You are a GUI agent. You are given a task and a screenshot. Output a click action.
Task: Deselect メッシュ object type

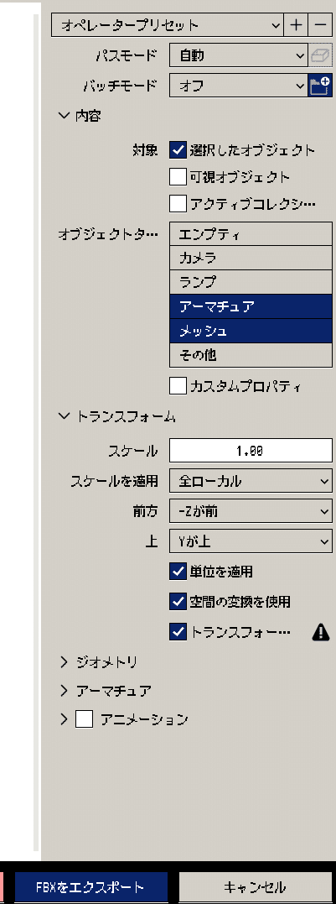(251, 331)
